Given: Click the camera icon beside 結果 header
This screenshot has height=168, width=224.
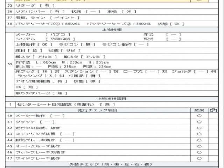Looking at the screenshot, I should click(x=213, y=110).
